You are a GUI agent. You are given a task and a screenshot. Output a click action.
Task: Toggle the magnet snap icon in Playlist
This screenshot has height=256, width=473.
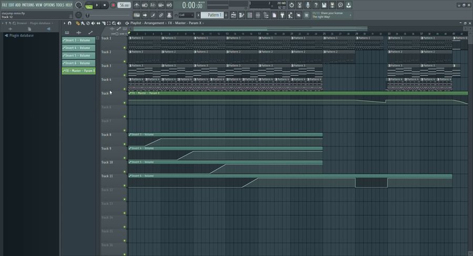[70, 23]
